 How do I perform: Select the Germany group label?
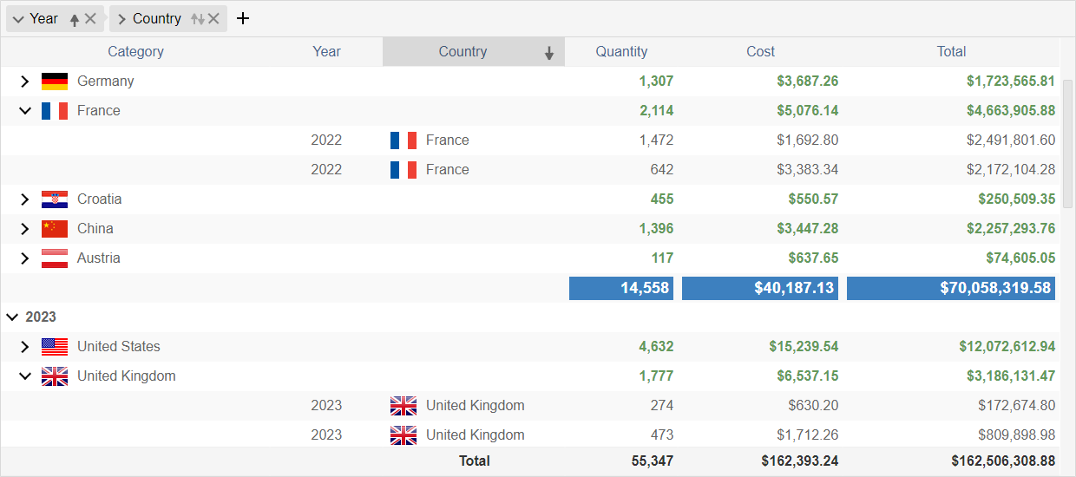106,82
